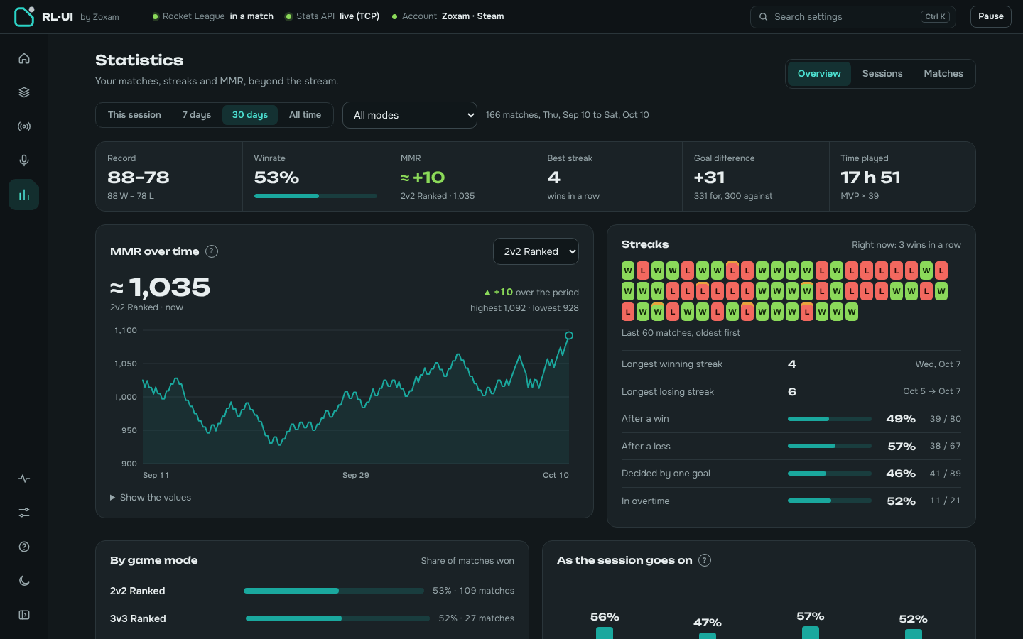Open the activity pulse sidebar icon
This screenshot has height=639, width=1023.
(x=24, y=479)
